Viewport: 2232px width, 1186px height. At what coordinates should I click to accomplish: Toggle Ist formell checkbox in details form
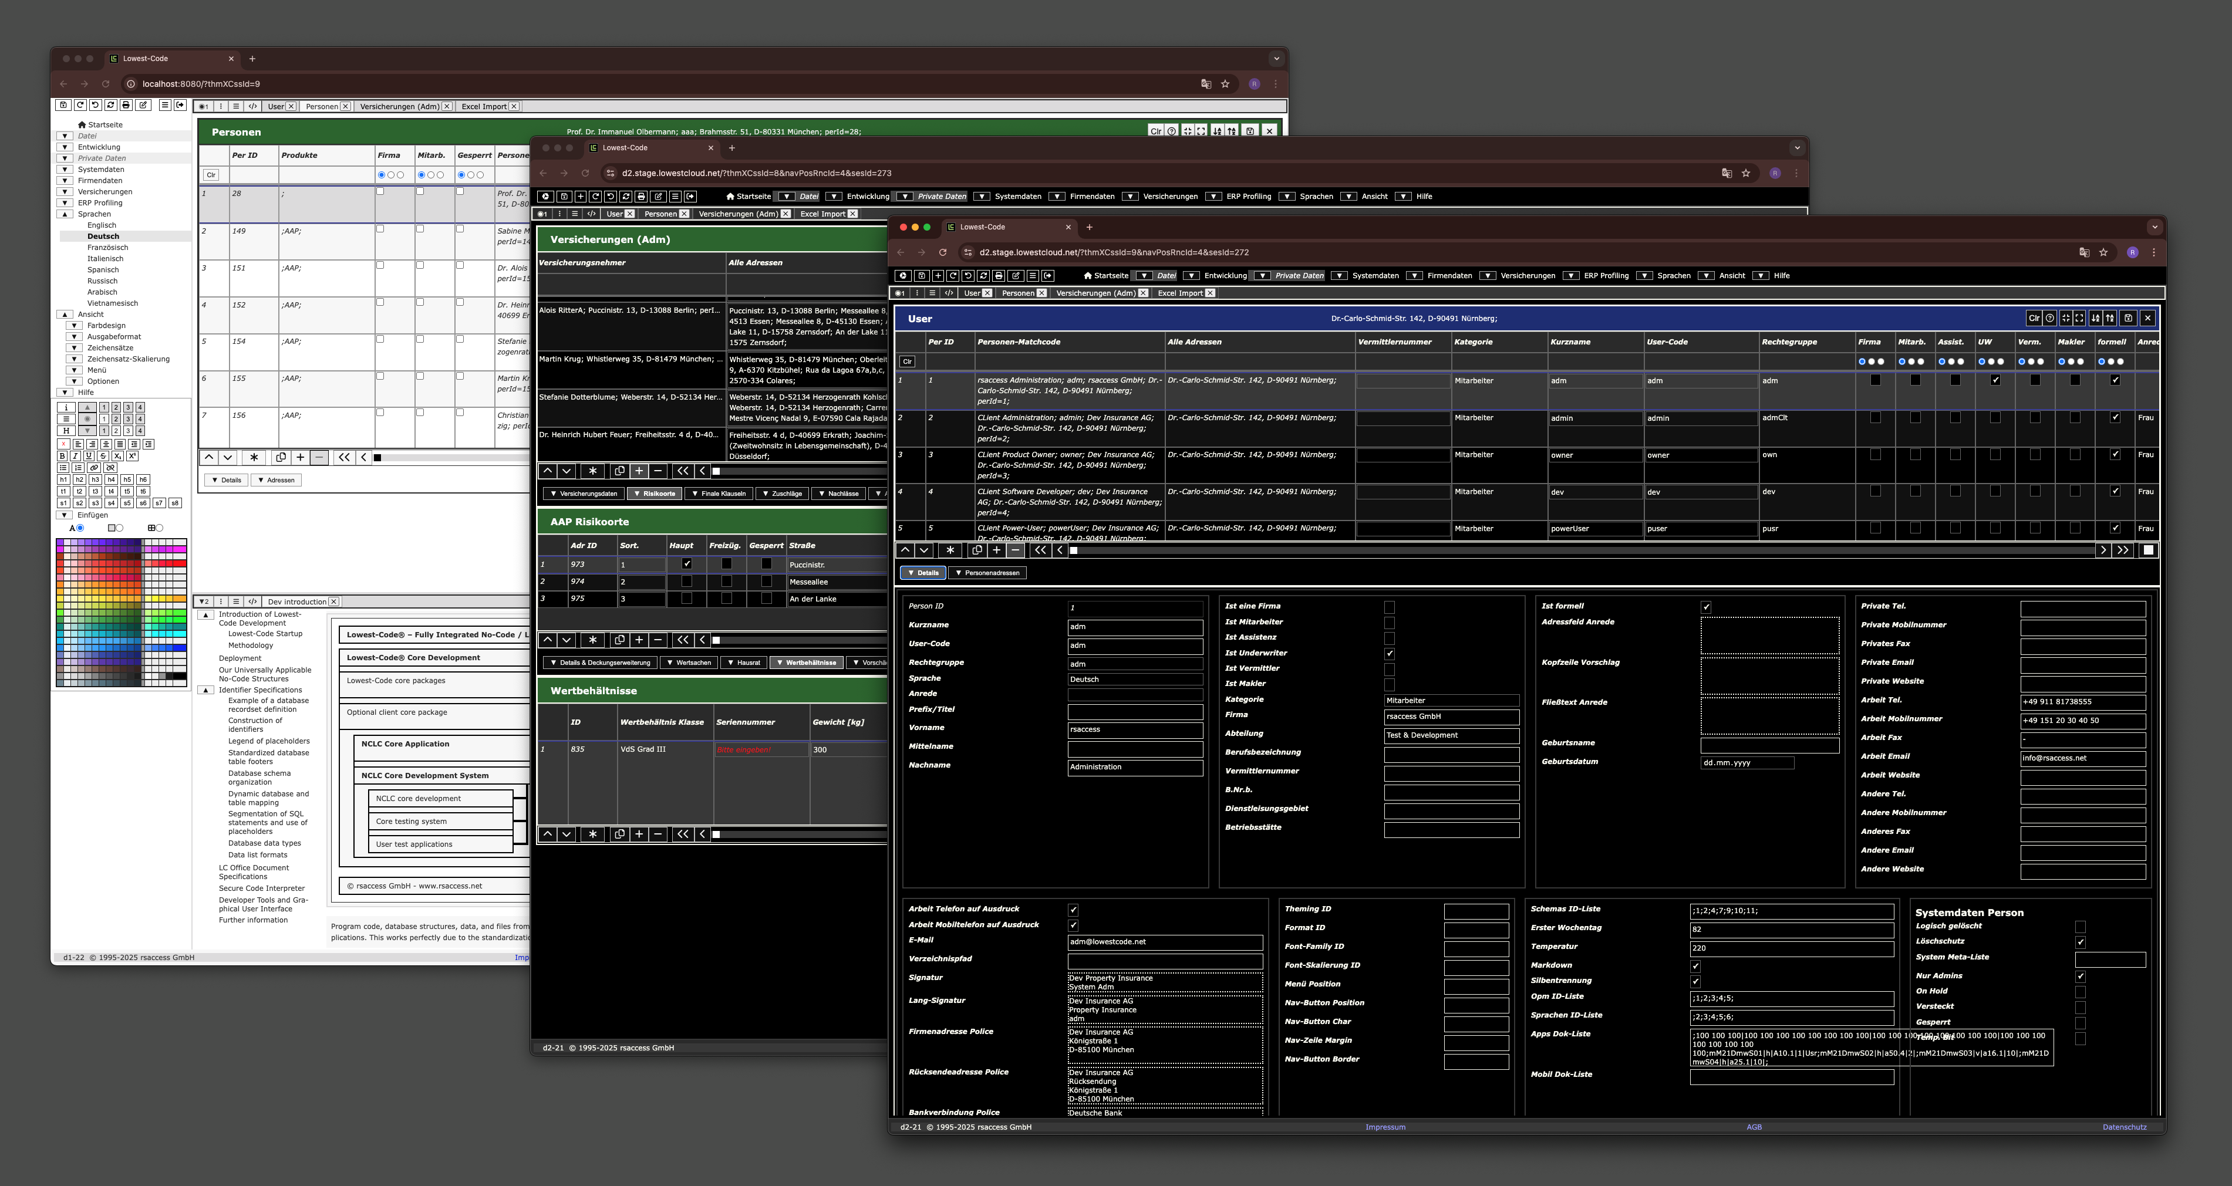(1706, 606)
